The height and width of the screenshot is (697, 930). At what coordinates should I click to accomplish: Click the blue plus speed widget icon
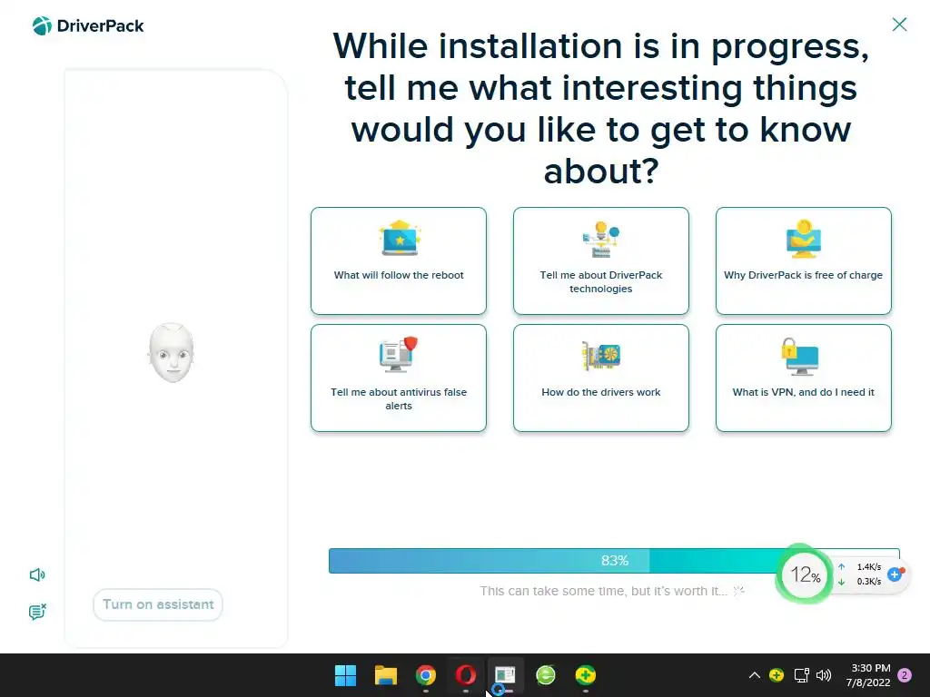pos(895,574)
